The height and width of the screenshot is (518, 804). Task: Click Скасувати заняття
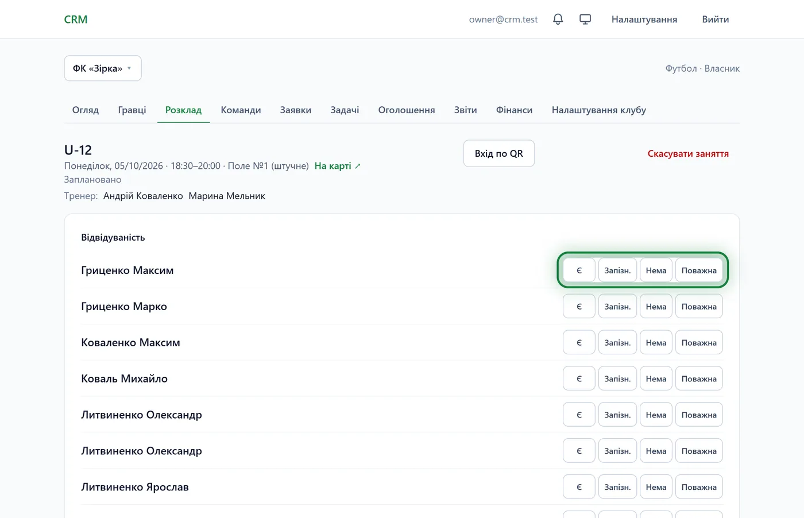(688, 153)
